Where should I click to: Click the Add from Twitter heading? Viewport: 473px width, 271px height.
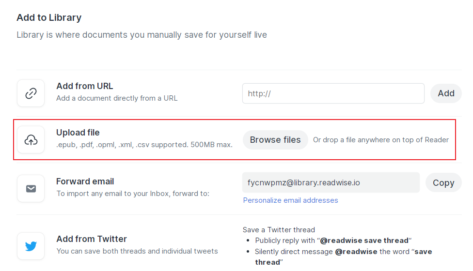(92, 239)
